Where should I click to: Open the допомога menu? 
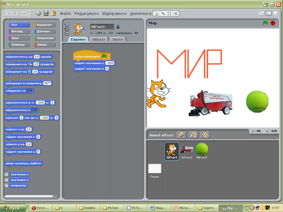[141, 14]
